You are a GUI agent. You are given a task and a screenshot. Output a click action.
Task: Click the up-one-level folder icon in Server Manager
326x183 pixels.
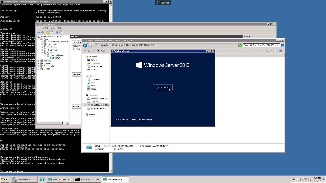click(x=47, y=32)
